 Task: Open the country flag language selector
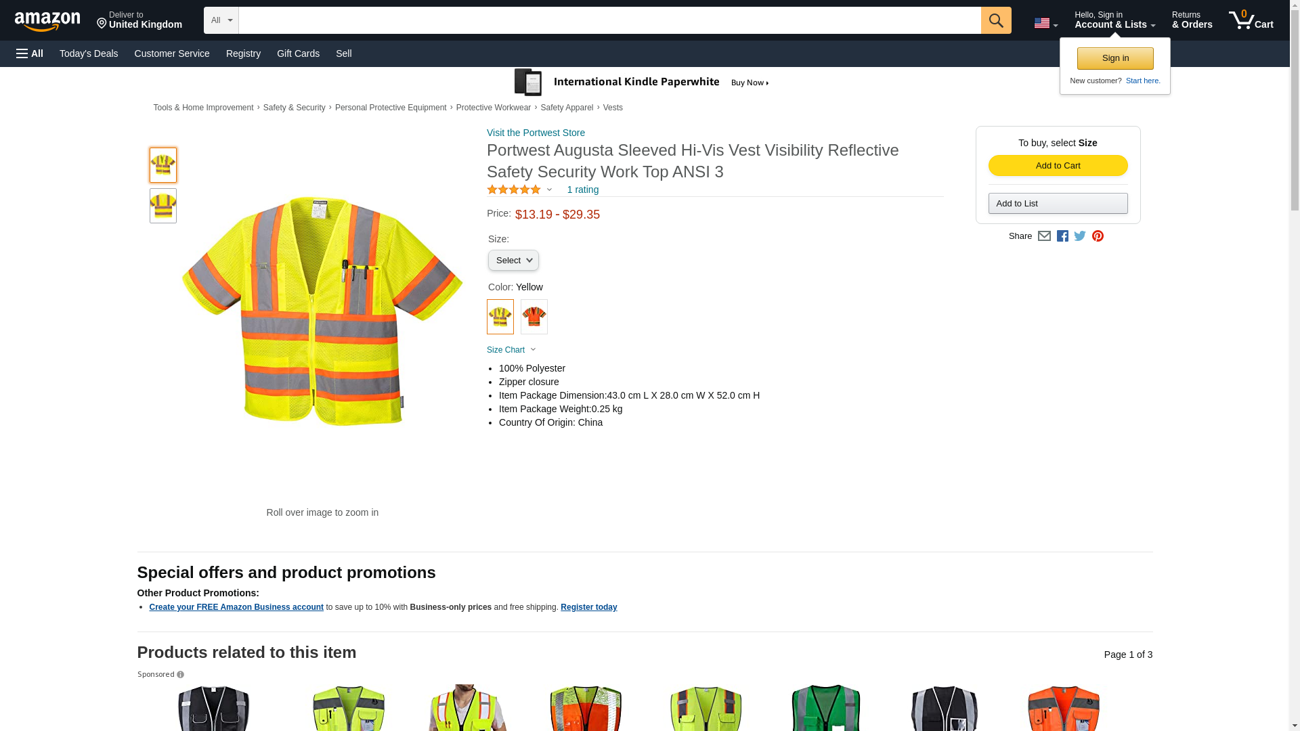[x=1045, y=23]
